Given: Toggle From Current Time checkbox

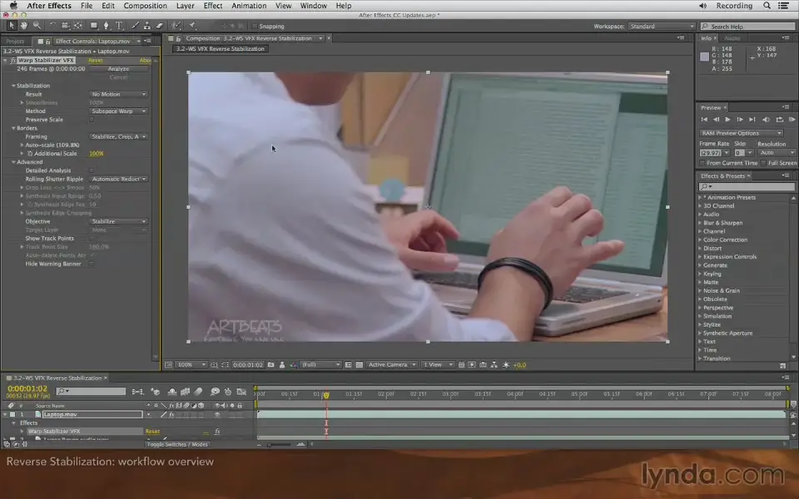Looking at the screenshot, I should [x=702, y=163].
